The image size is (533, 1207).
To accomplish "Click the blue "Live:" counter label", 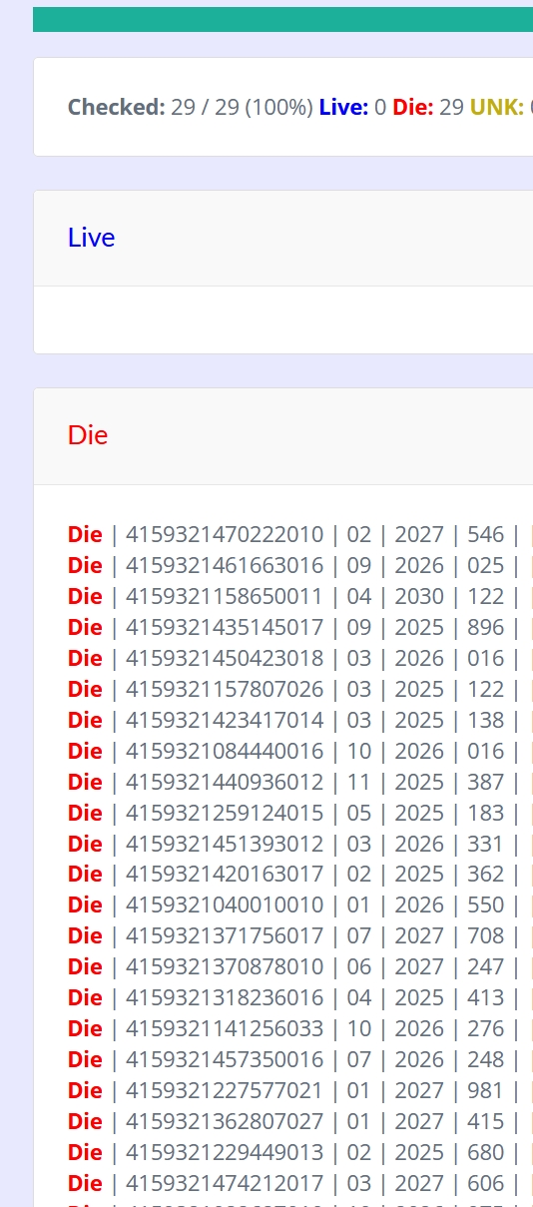I will [344, 107].
